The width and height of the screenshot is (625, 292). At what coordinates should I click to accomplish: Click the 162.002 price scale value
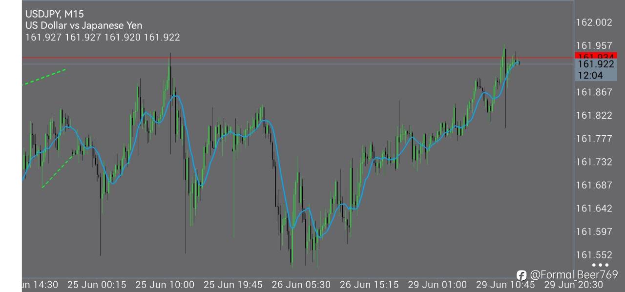click(x=594, y=22)
